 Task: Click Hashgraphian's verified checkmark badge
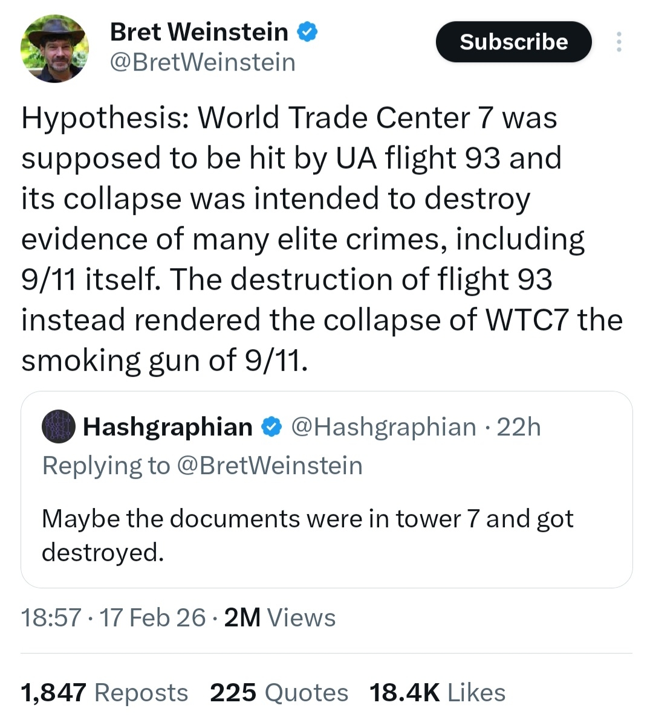click(x=271, y=427)
